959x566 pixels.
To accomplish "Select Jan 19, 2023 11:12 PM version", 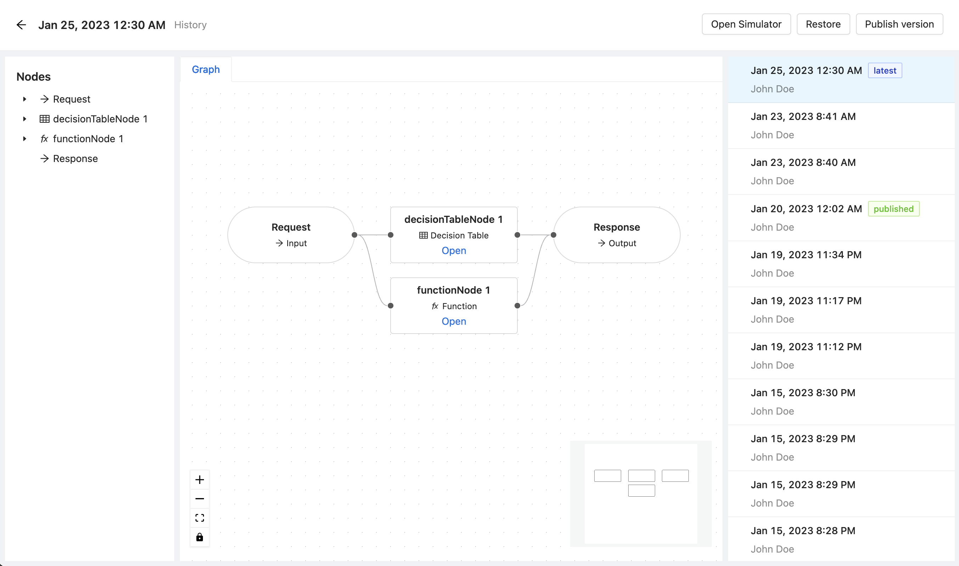I will (841, 356).
